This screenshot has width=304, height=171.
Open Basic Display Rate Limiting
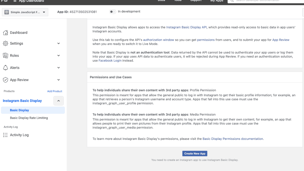pyautogui.click(x=29, y=118)
